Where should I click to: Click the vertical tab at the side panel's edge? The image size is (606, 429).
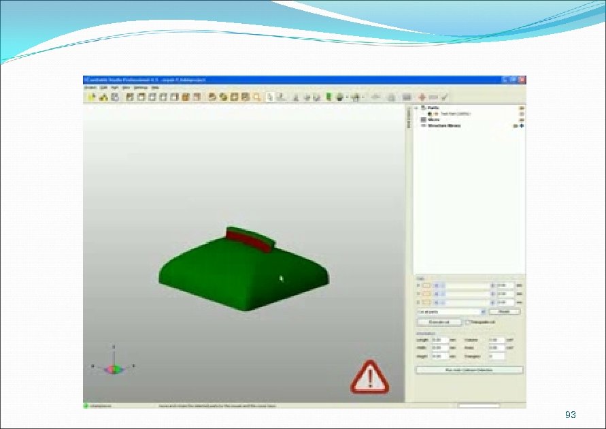408,118
